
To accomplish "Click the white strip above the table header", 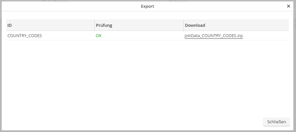I will (146, 15).
